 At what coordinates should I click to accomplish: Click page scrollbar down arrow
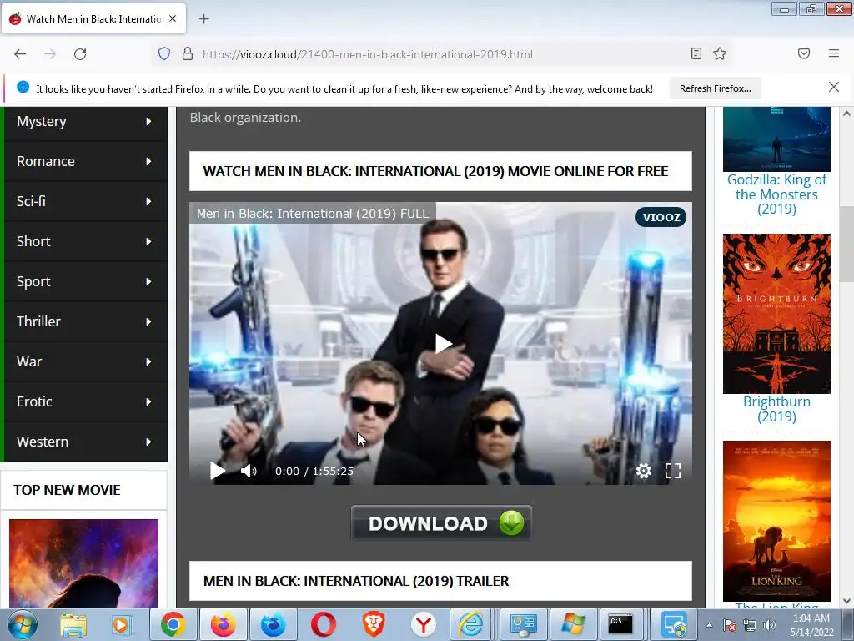point(846,601)
